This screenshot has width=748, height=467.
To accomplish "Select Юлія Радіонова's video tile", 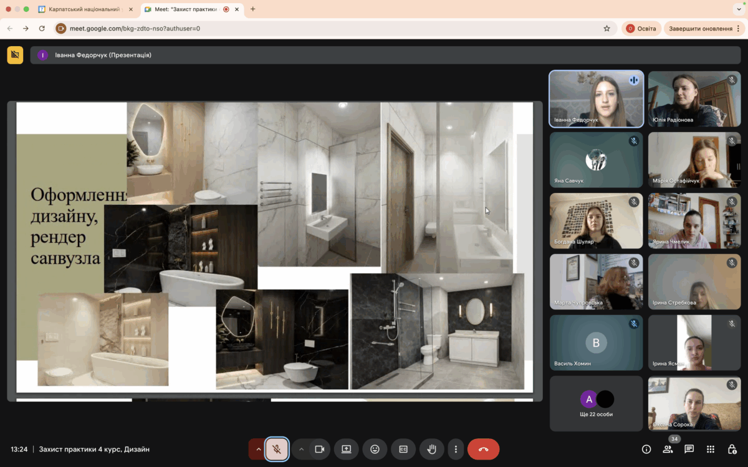I will tap(694, 99).
